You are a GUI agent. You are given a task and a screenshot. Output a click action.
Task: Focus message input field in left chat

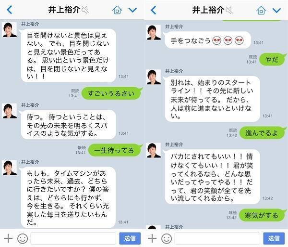pyautogui.click(x=73, y=238)
